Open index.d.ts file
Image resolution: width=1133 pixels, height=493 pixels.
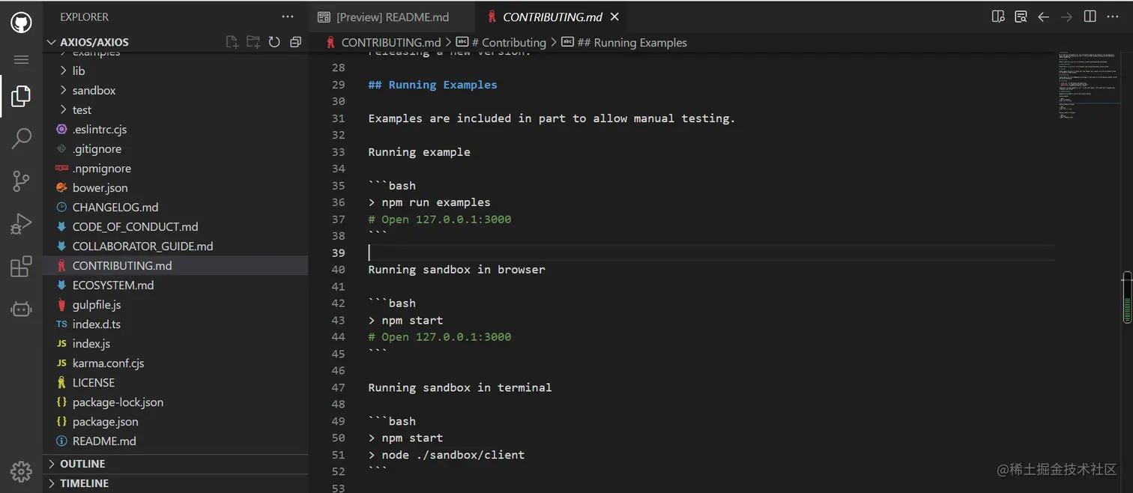[175, 324]
